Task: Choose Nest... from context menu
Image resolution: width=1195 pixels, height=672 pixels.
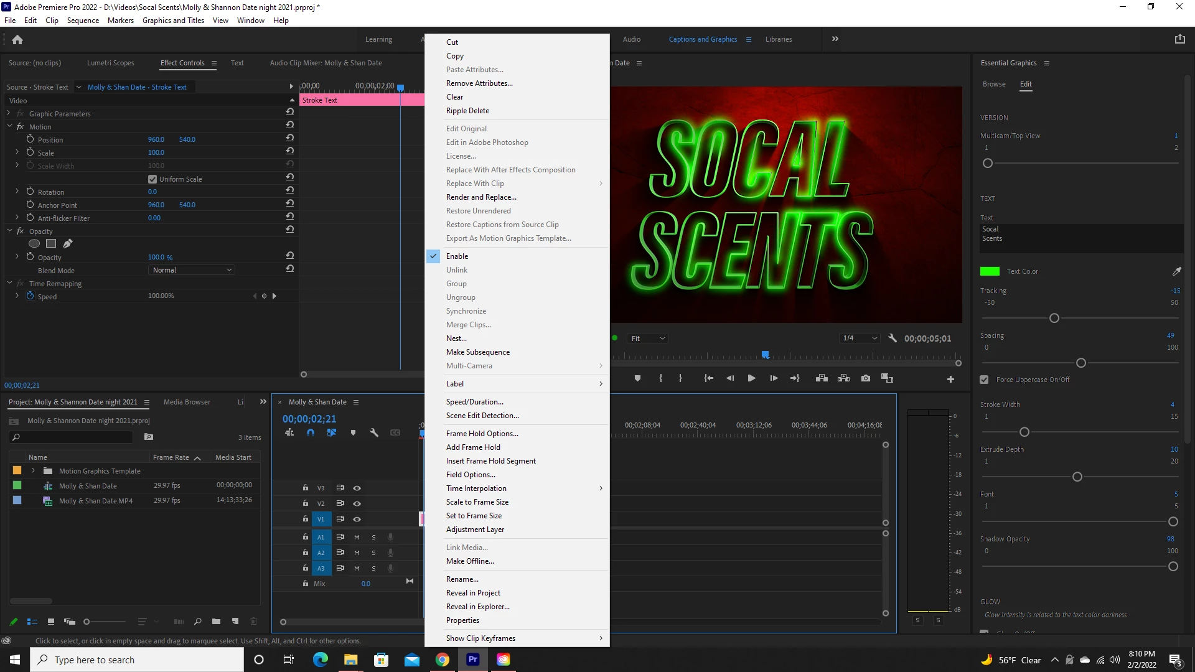Action: pyautogui.click(x=456, y=338)
